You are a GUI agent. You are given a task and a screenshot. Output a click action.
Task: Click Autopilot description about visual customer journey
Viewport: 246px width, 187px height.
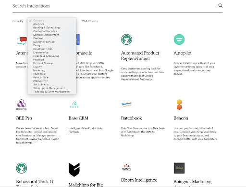click(194, 68)
